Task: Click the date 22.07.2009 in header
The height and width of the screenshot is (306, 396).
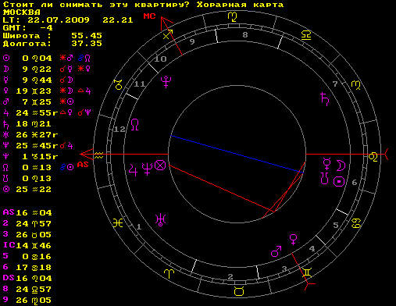Action: tap(59, 20)
